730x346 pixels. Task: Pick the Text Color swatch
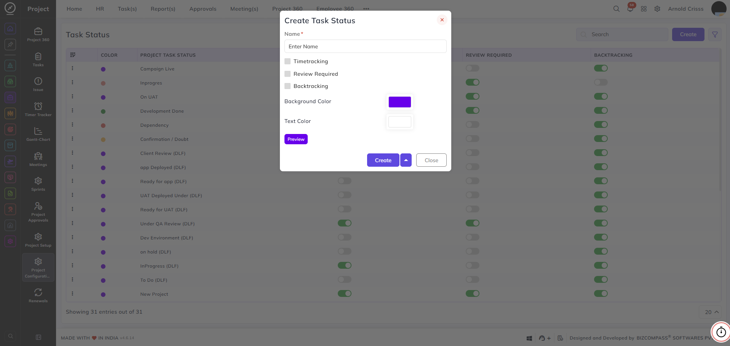(400, 122)
